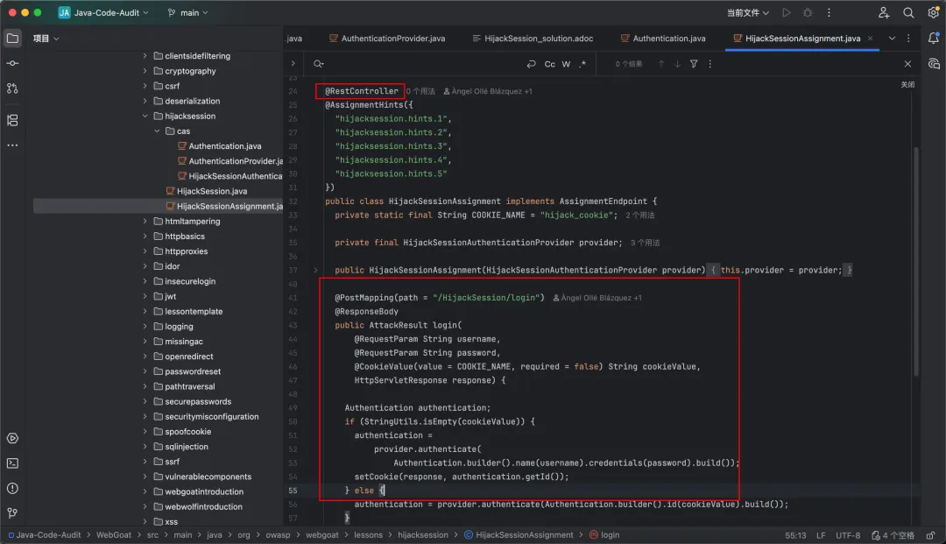
Task: Open the toolbar more actions menu
Action: click(829, 12)
